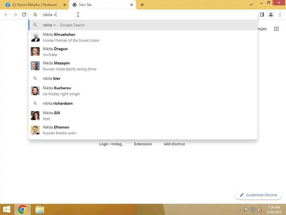Viewport: 286px width, 215px height.
Task: Open a new tab with plus button
Action: [x=142, y=5]
